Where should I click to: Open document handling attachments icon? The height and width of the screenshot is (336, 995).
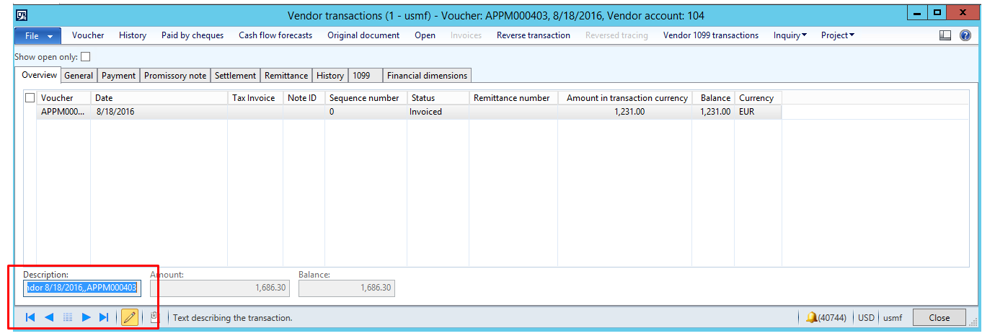point(154,317)
